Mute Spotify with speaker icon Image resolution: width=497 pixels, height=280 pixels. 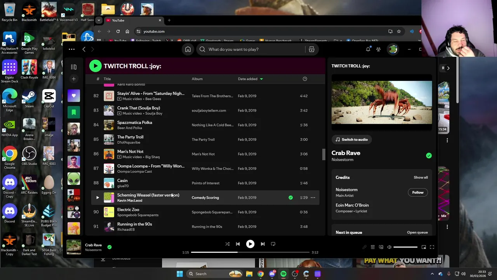point(389,247)
